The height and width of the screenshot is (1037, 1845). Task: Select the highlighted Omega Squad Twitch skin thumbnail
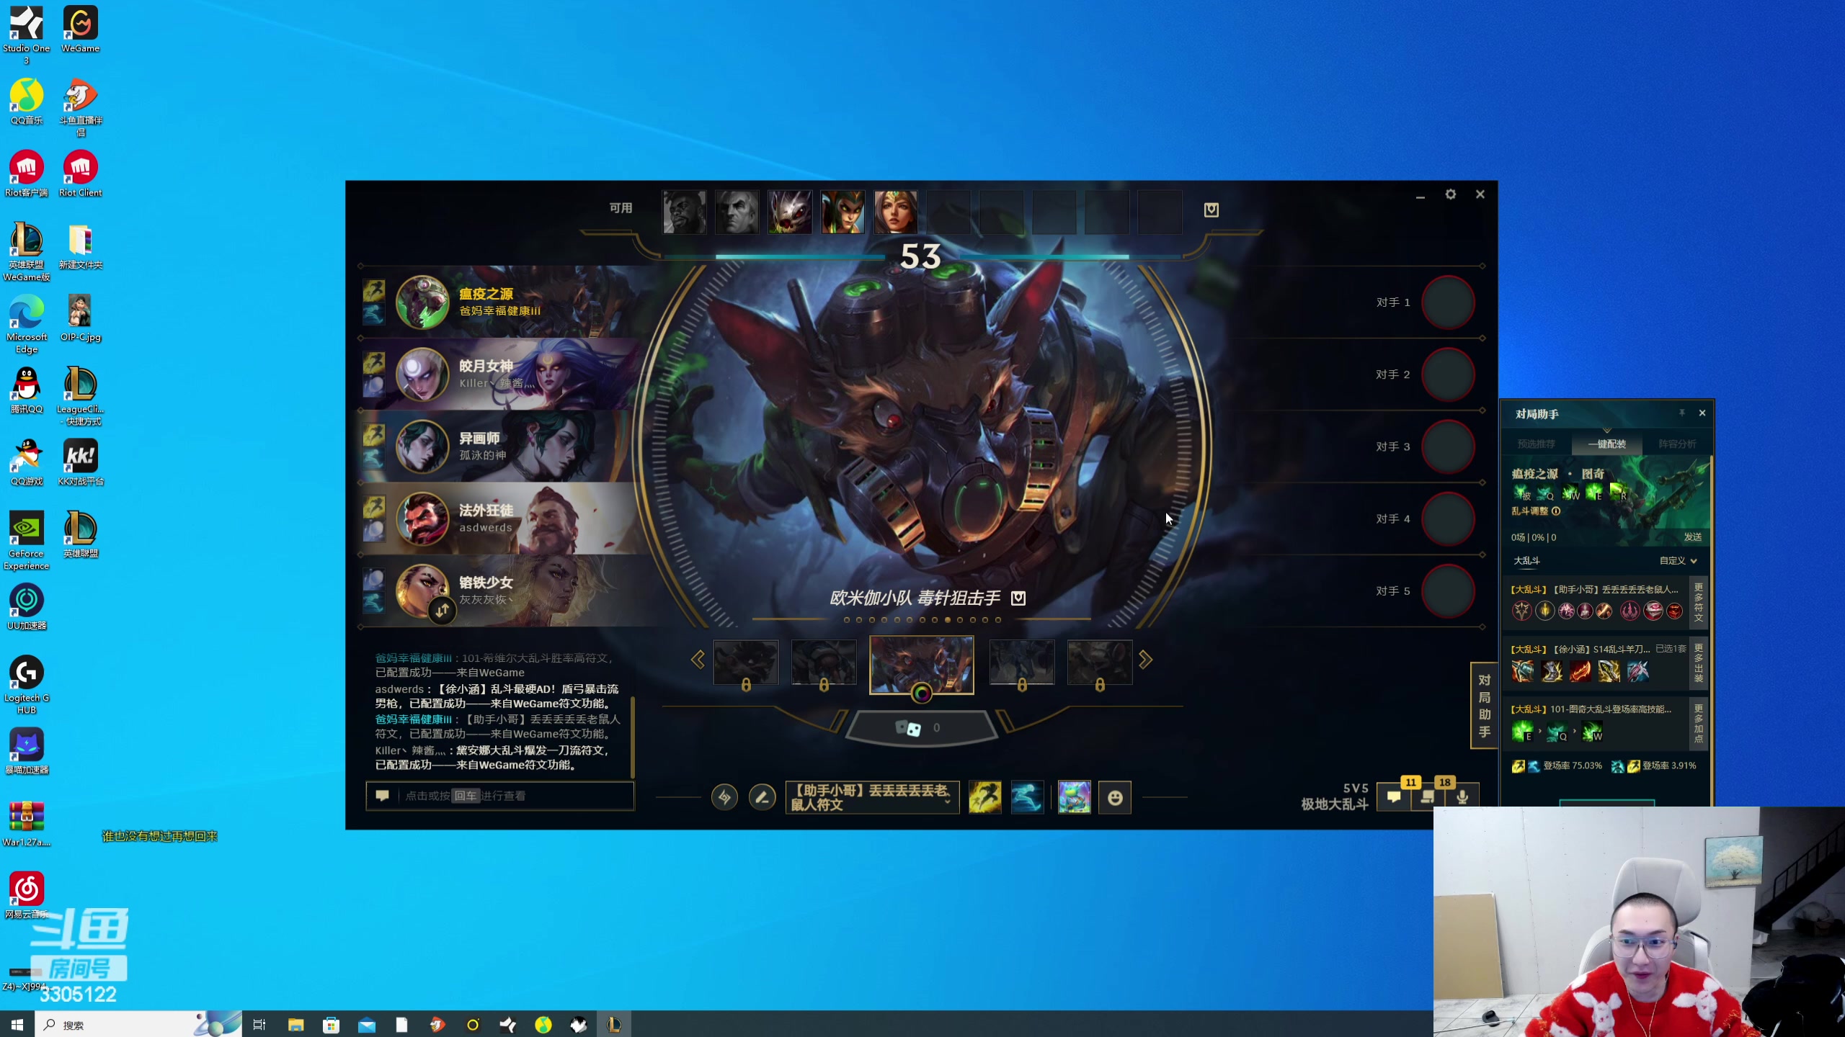coord(922,665)
